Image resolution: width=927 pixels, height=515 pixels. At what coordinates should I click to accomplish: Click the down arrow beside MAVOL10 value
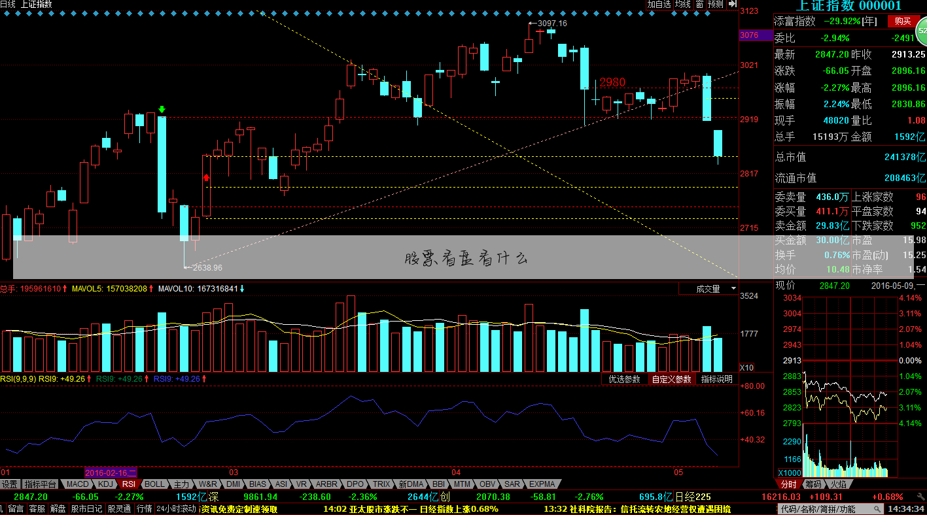243,288
